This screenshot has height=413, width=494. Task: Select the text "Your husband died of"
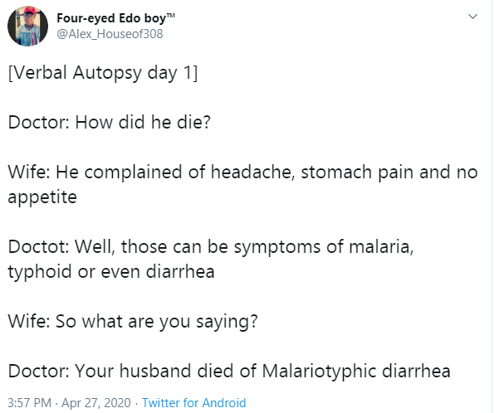(165, 371)
